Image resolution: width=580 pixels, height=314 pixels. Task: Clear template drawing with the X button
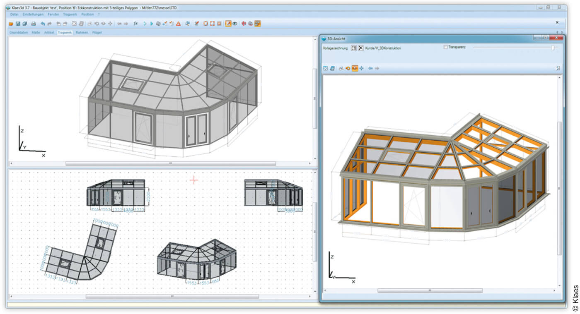coord(361,48)
